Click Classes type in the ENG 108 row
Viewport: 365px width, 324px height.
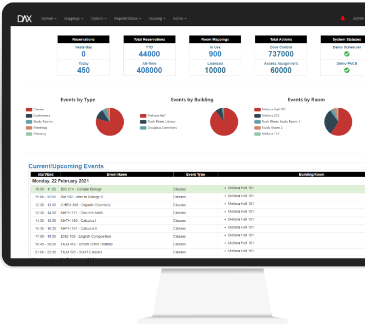click(x=180, y=236)
